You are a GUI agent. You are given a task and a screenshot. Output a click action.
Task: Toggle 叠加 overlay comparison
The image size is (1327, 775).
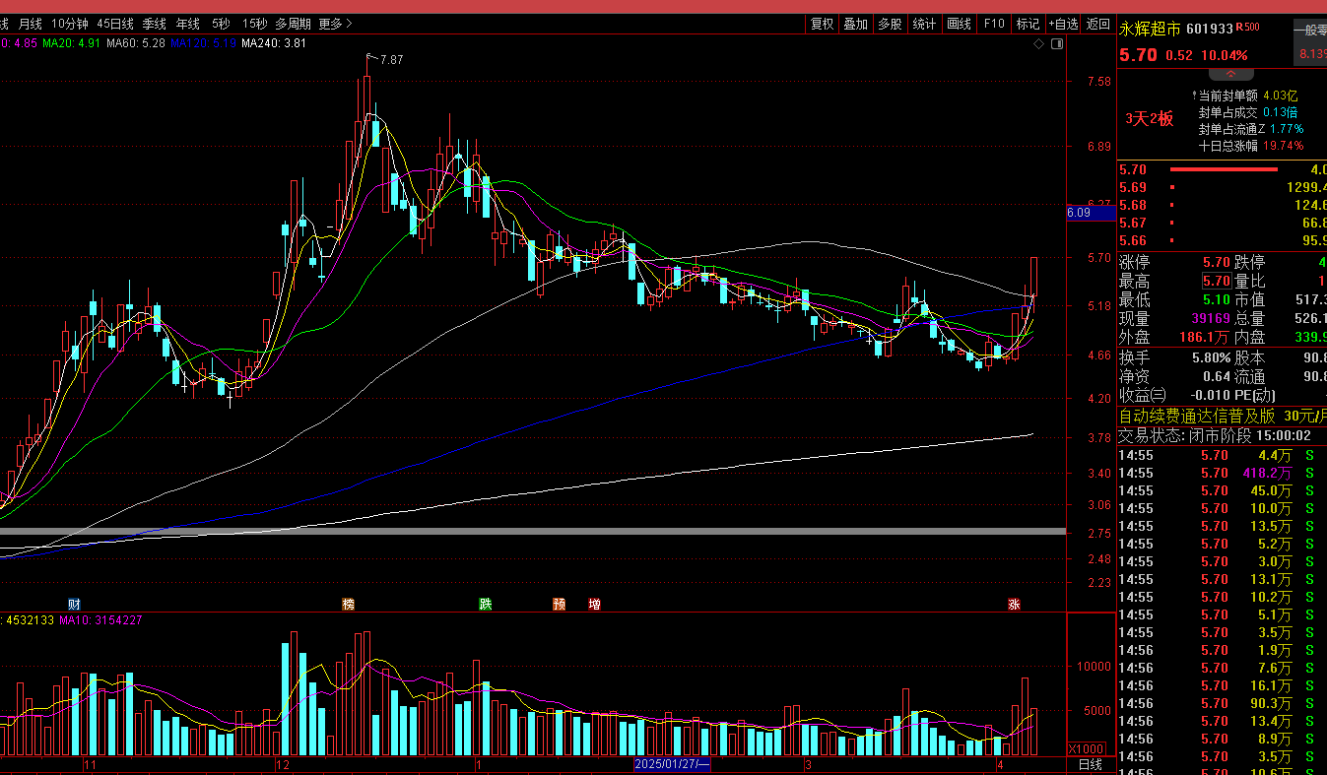coord(855,24)
